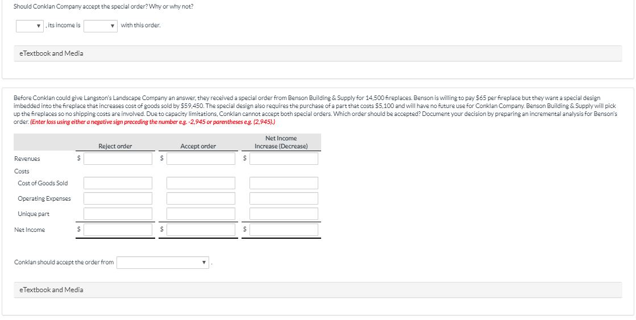Select Unique part Reject order field
The height and width of the screenshot is (320, 636).
tap(118, 214)
